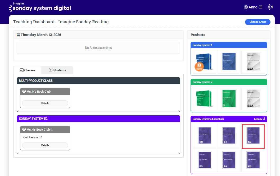Select the E1 Essentials learning plan book
Viewport: 280px width, 176px height.
click(229, 136)
